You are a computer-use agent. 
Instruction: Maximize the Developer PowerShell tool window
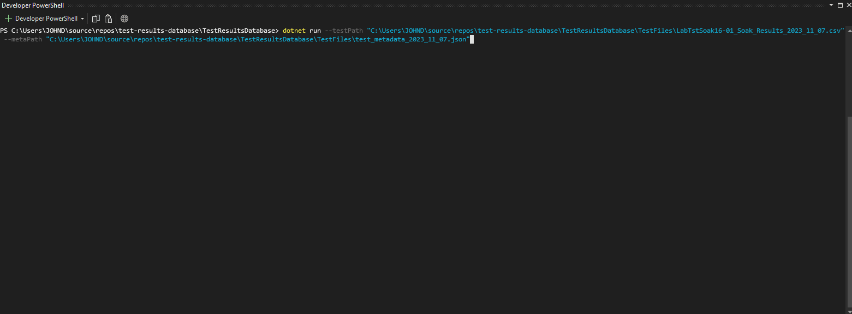840,5
